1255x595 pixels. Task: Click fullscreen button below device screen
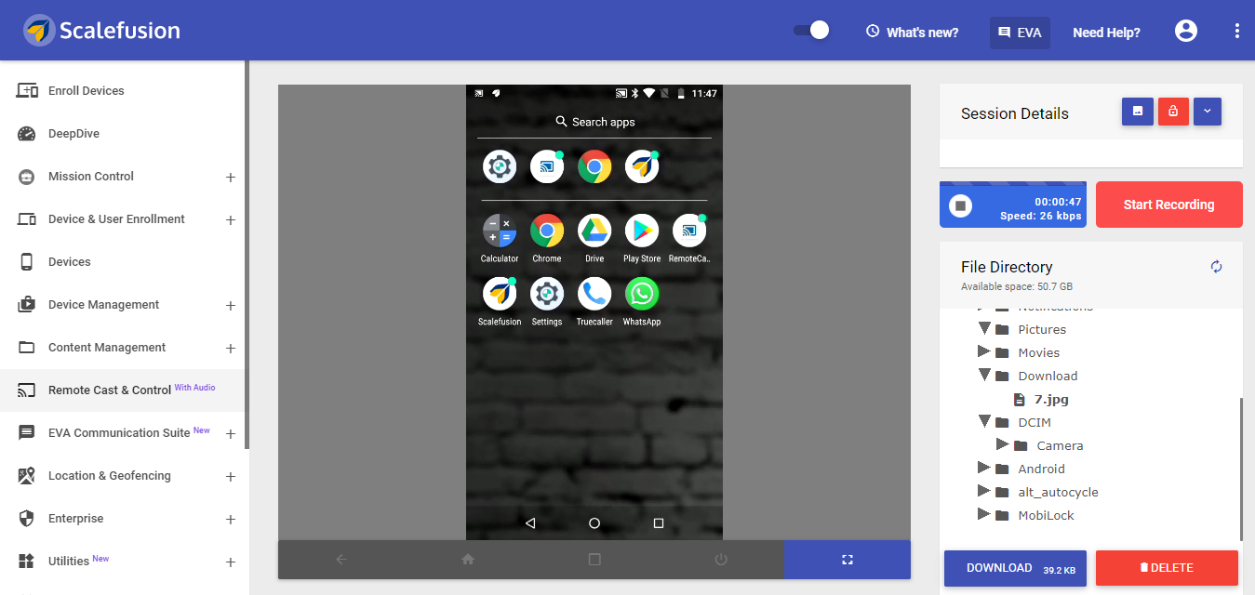click(x=848, y=560)
